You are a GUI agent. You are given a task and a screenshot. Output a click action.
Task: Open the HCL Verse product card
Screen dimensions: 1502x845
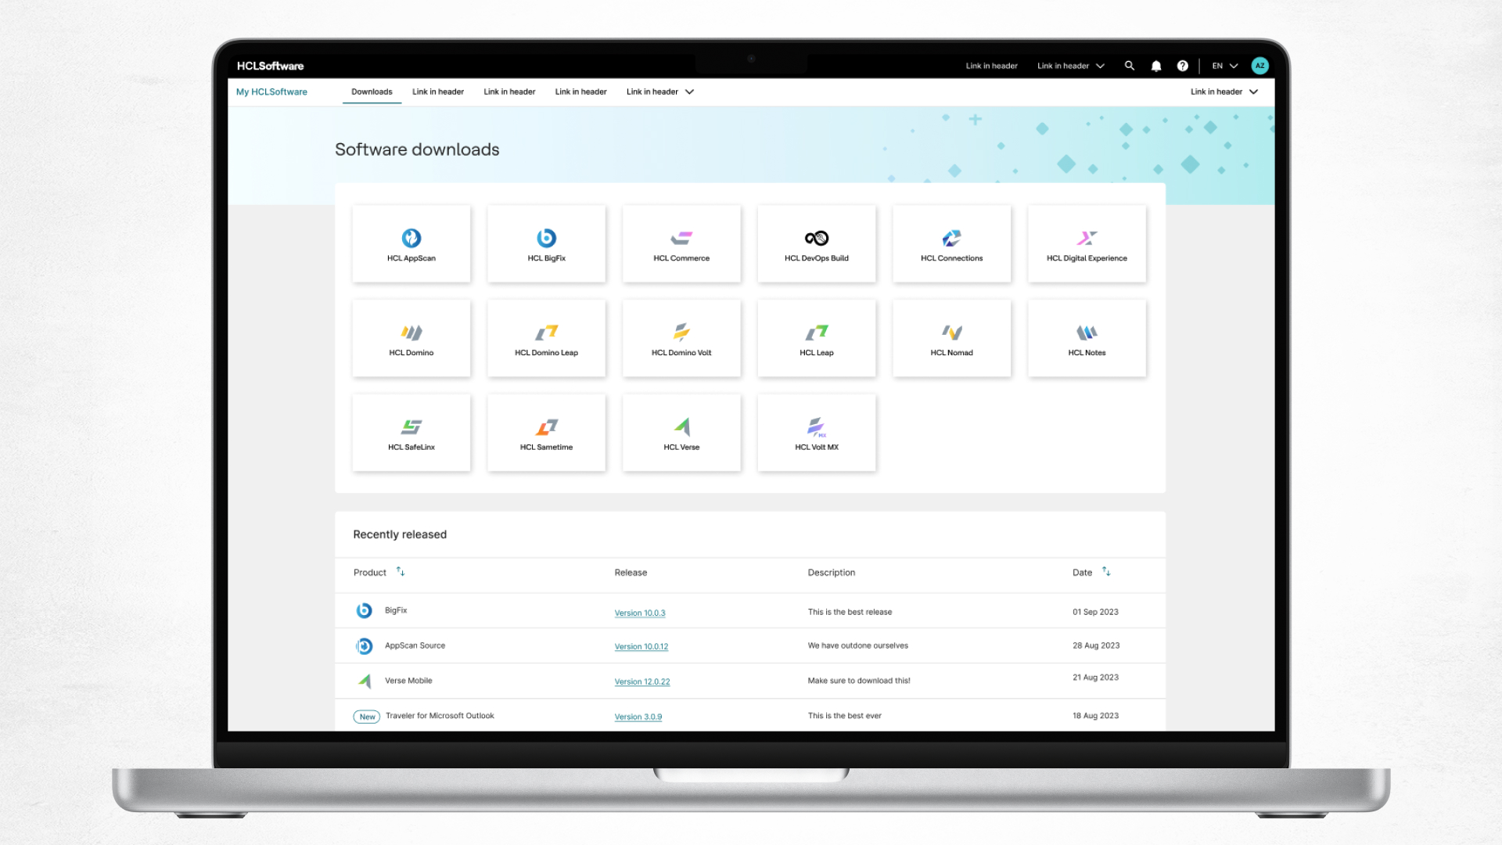pyautogui.click(x=681, y=433)
